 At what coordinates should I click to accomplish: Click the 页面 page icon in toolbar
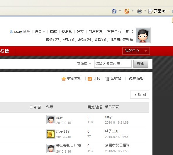(x=151, y=11)
